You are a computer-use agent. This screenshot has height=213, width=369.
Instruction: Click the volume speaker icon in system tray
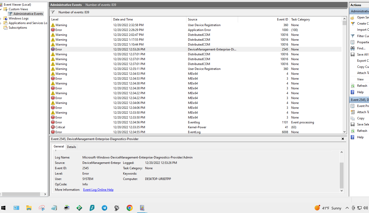click(366, 208)
